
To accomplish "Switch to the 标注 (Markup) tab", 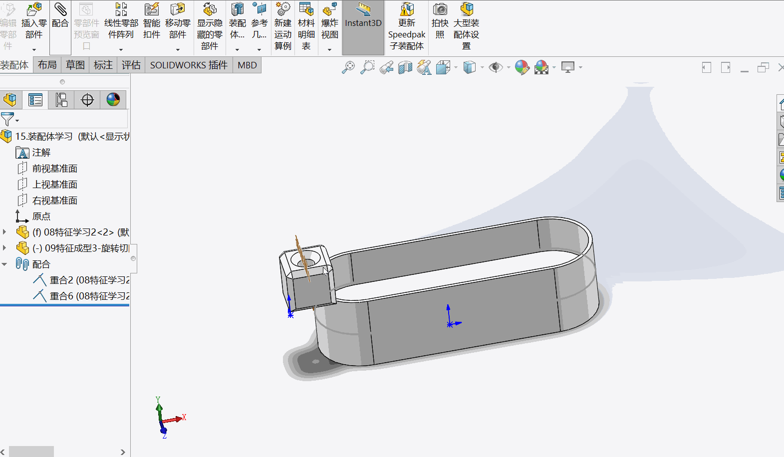I will 103,65.
